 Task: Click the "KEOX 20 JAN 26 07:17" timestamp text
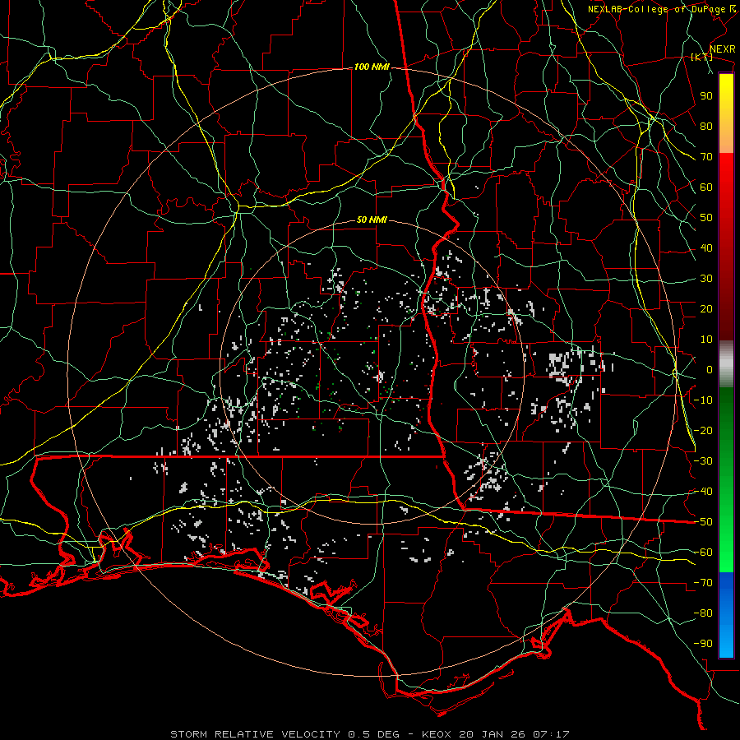click(495, 734)
